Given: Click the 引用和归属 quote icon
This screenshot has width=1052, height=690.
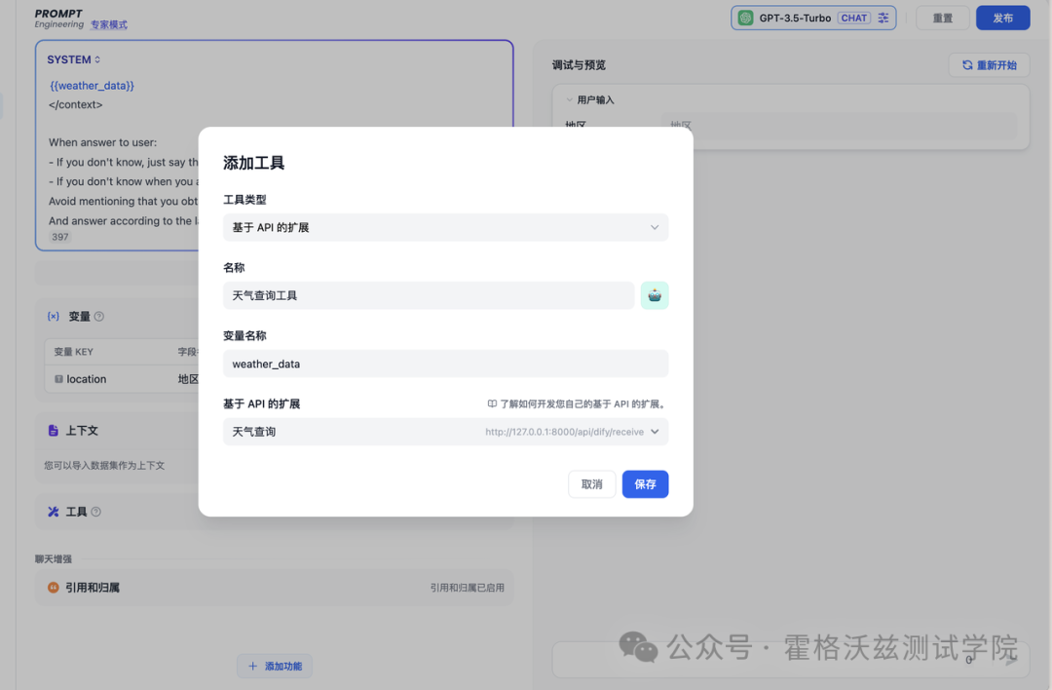Looking at the screenshot, I should point(56,588).
